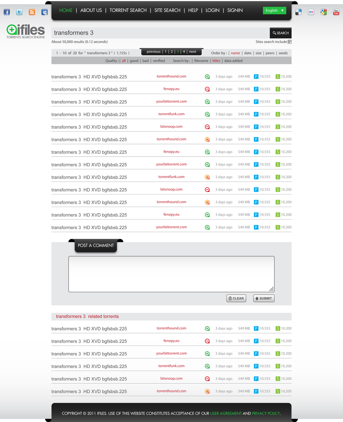Viewport: 343px width, 422px height.
Task: Open the MySpace people icon
Action: (44, 12)
